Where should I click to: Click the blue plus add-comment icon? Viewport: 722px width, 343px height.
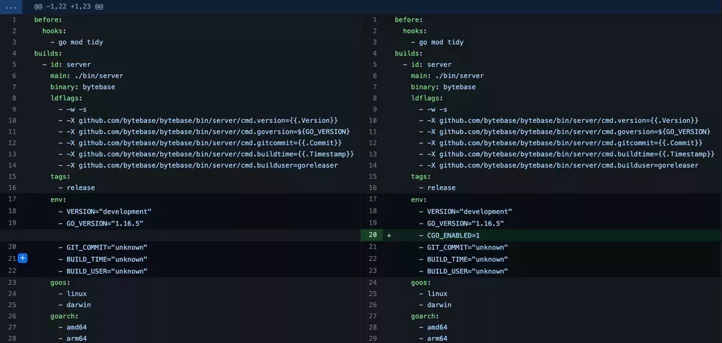(22, 258)
